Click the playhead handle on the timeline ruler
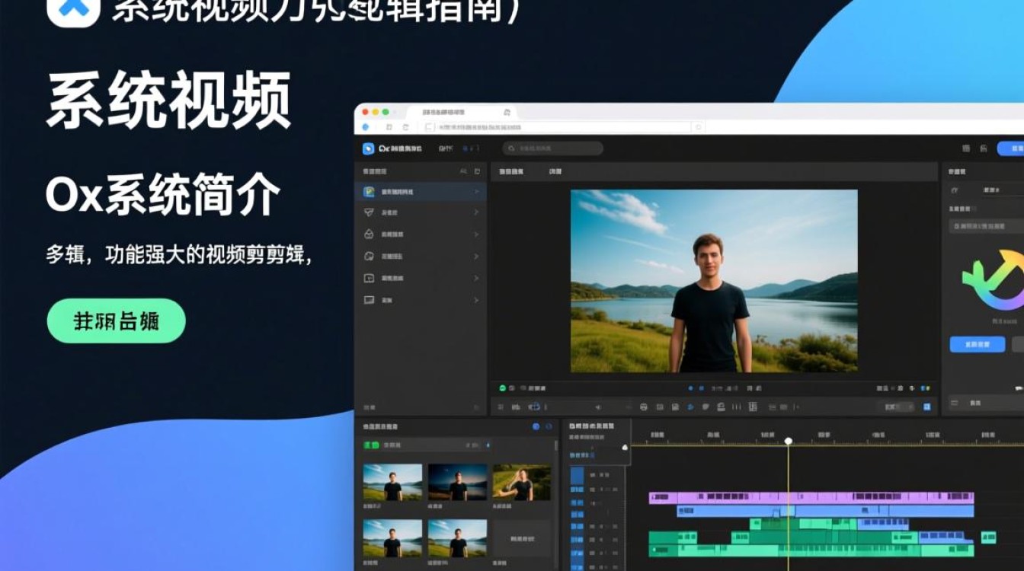Viewport: 1024px width, 571px height. (x=789, y=441)
